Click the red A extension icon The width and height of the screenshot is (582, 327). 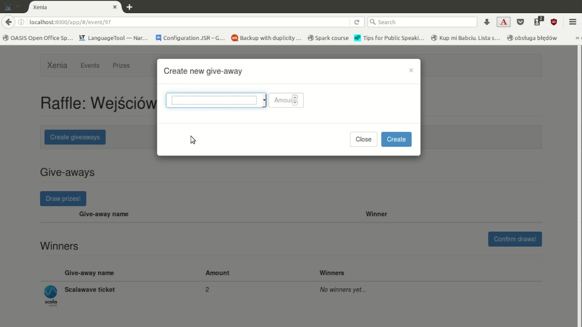point(503,22)
